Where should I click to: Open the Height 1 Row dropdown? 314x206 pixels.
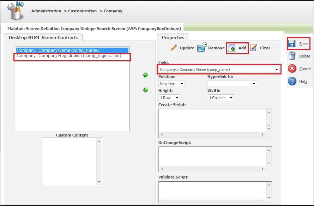click(x=169, y=98)
